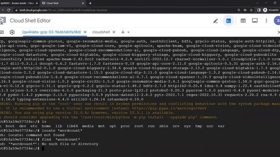This screenshot has width=280, height=157.
Task: Open a new browser tab
Action: tap(90, 3)
